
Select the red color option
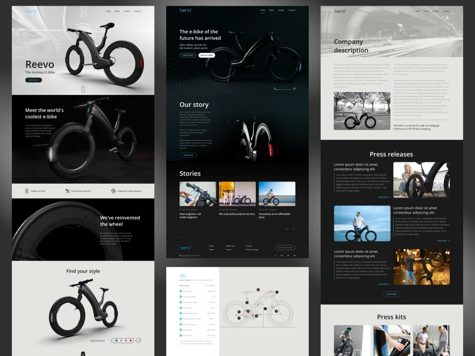pyautogui.click(x=131, y=340)
